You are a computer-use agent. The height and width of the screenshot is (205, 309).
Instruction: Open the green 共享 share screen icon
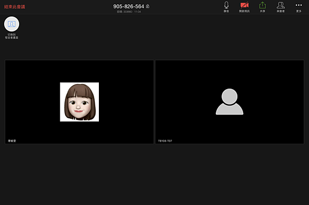coord(263,7)
